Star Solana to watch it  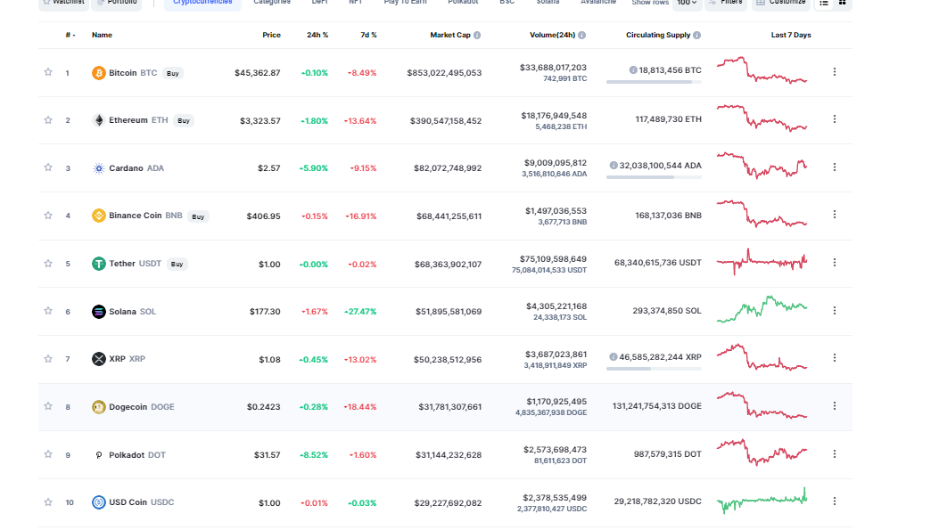[x=48, y=311]
